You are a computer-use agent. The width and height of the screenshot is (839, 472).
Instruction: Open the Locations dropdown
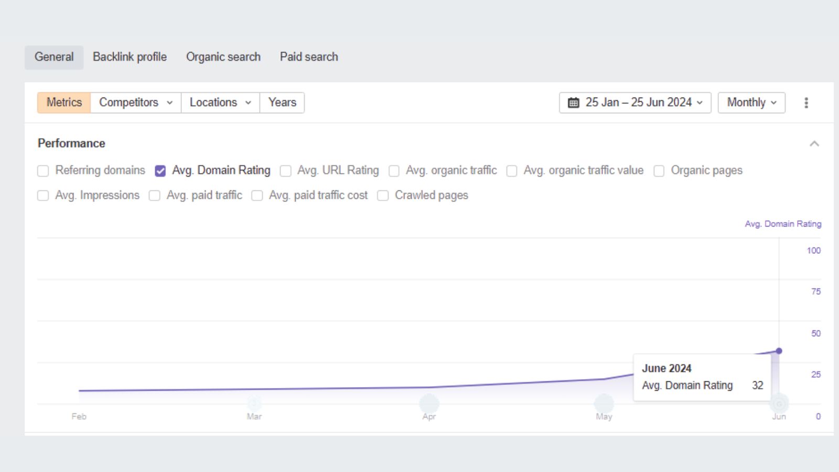(220, 103)
